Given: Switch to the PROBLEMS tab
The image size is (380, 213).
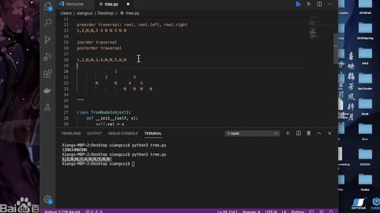Looking at the screenshot, I should pos(71,134).
